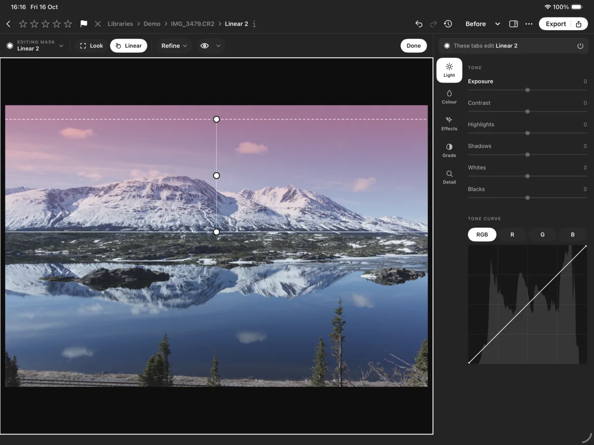
Task: Click the Contrast slider handle
Action: click(528, 112)
